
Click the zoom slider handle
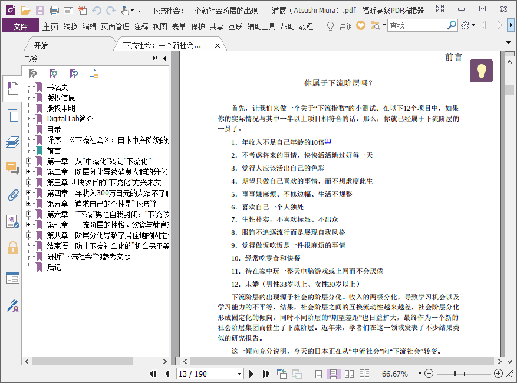[x=455, y=374]
